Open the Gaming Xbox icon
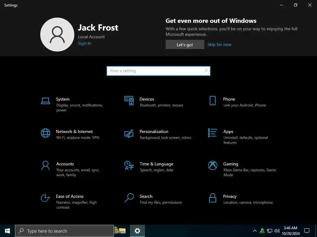The height and width of the screenshot is (237, 317). (x=212, y=165)
